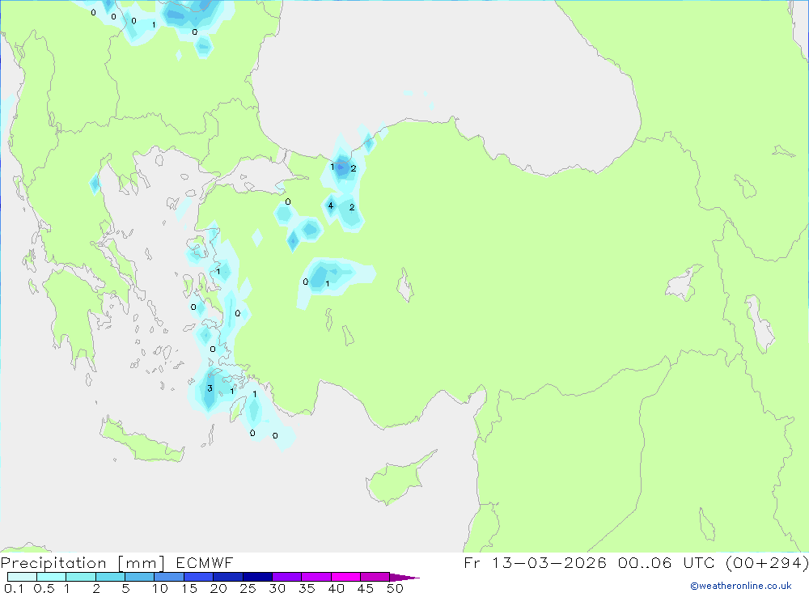Click the '25' legend scale label
The height and width of the screenshot is (593, 809).
click(248, 588)
